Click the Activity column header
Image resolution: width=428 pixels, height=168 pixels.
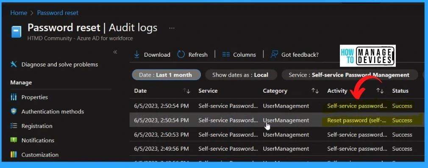pyautogui.click(x=337, y=91)
